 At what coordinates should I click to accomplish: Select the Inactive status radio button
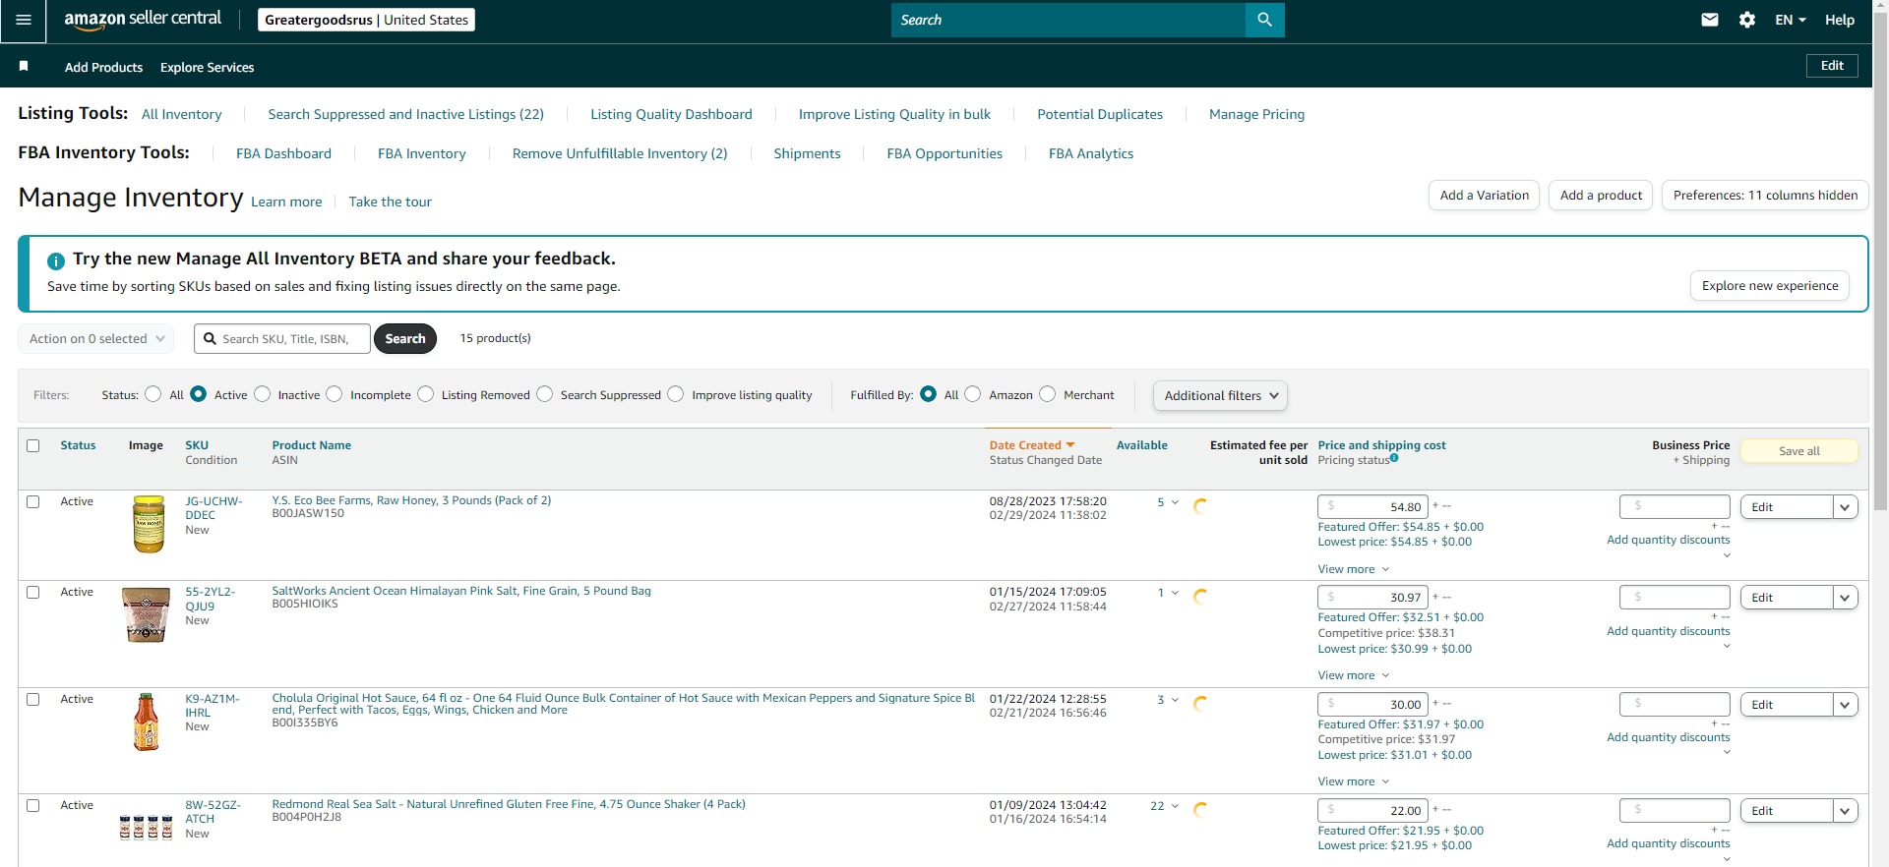coord(262,394)
